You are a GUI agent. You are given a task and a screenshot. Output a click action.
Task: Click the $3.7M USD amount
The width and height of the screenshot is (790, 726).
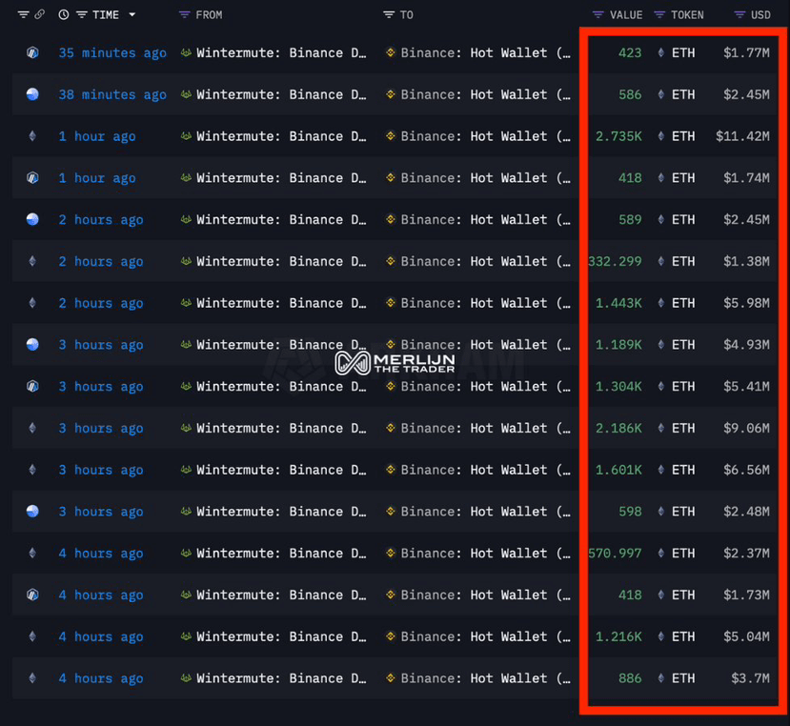pyautogui.click(x=751, y=678)
